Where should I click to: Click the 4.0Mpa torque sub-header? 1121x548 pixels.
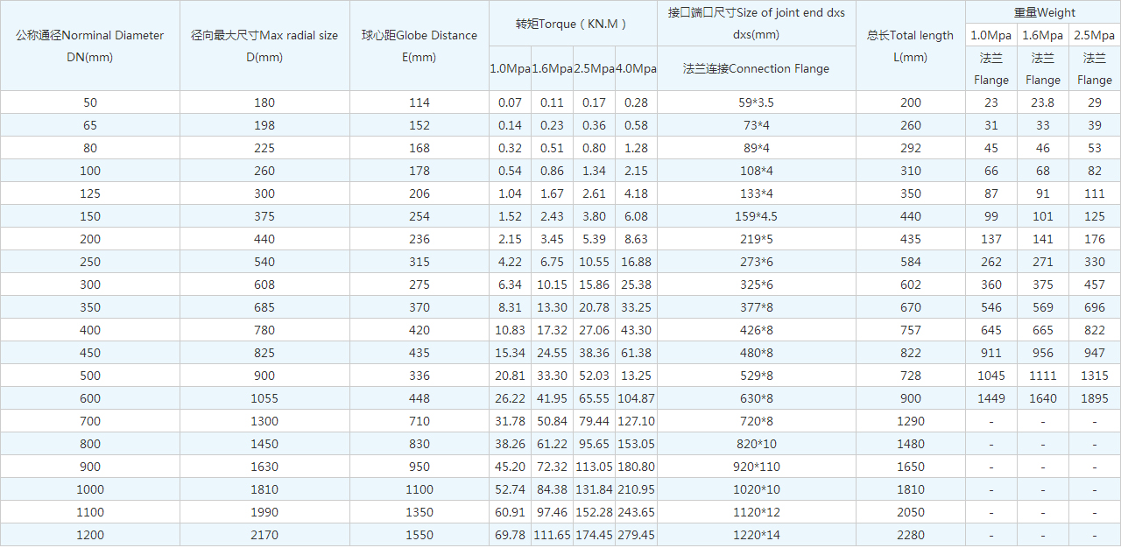click(x=636, y=68)
